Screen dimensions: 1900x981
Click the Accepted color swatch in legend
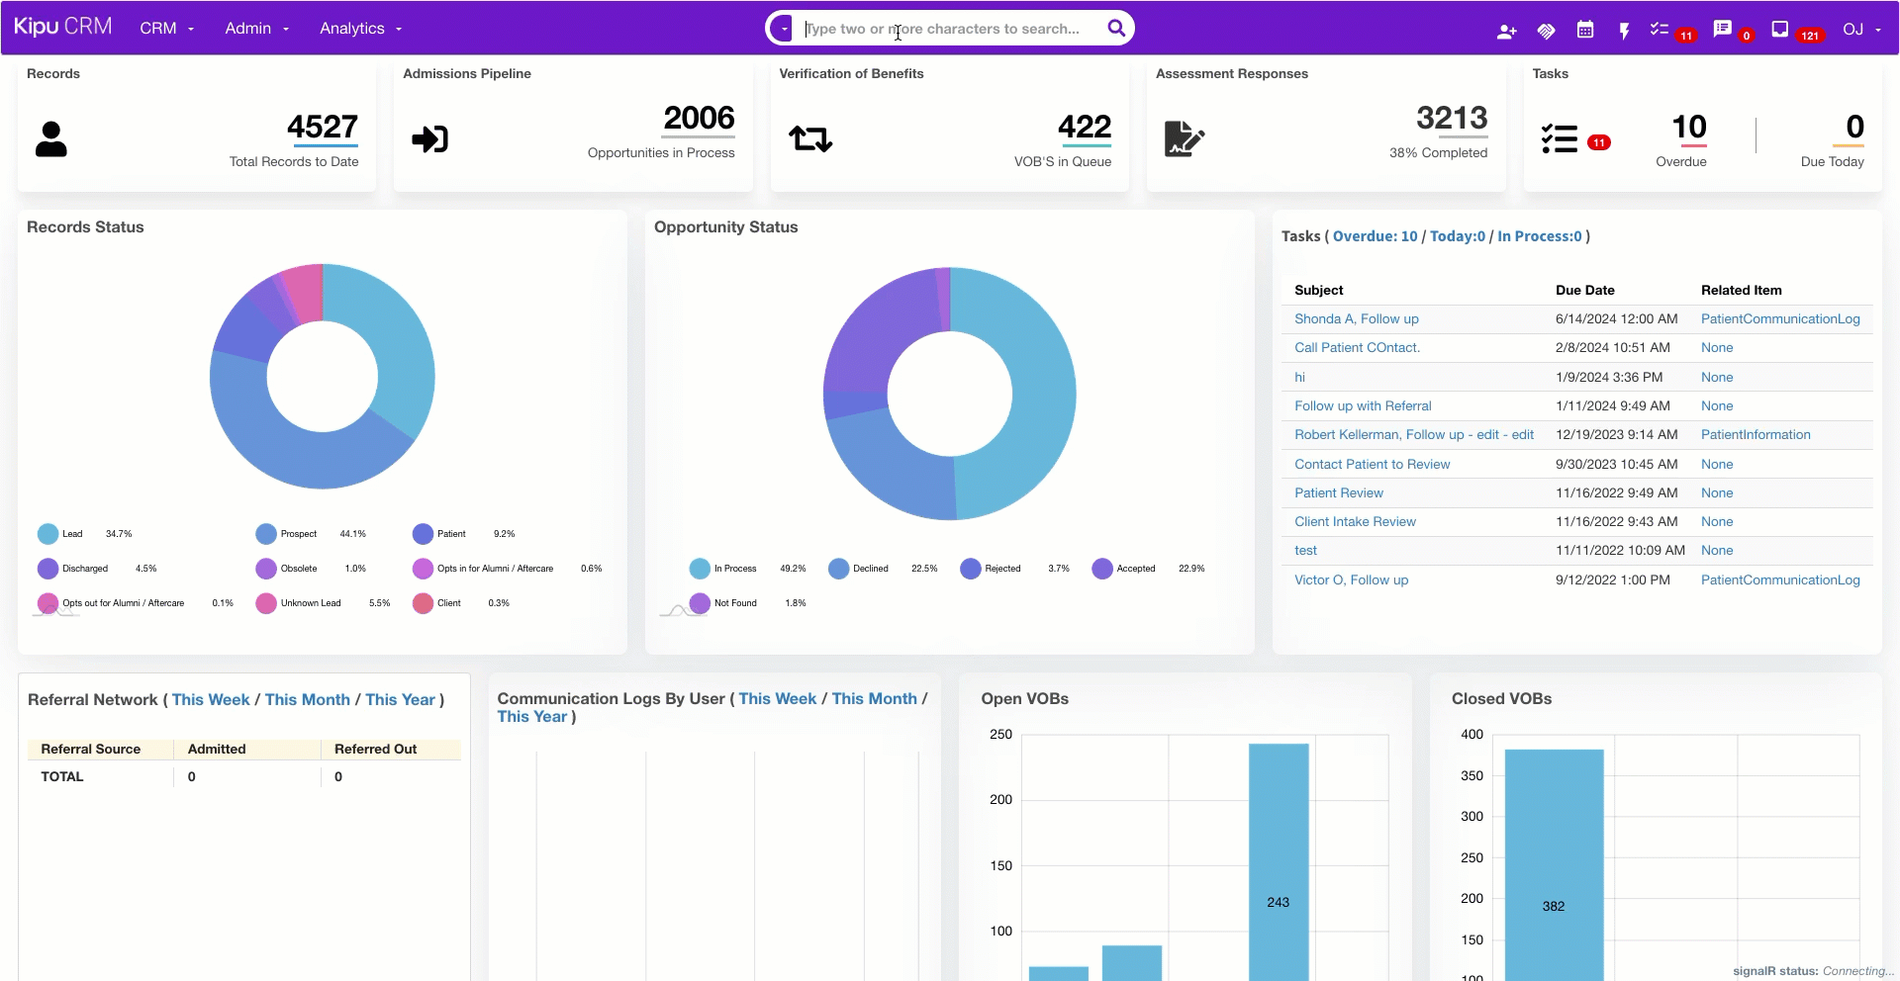pos(1102,569)
